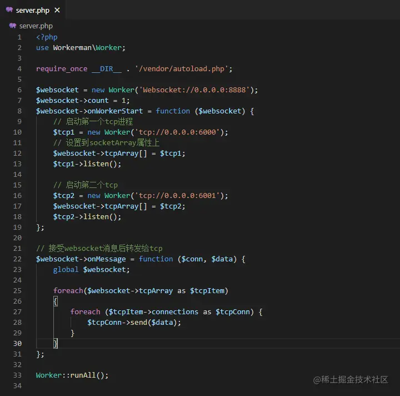400x396 pixels.
Task: Click the '<?php' opening tag
Action: click(x=47, y=37)
